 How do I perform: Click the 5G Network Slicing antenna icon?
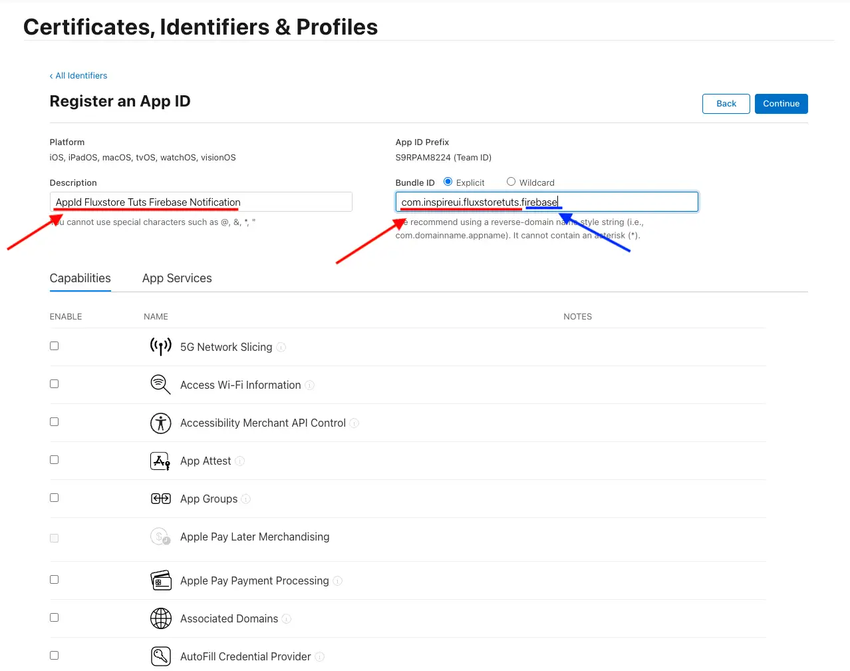tap(160, 347)
